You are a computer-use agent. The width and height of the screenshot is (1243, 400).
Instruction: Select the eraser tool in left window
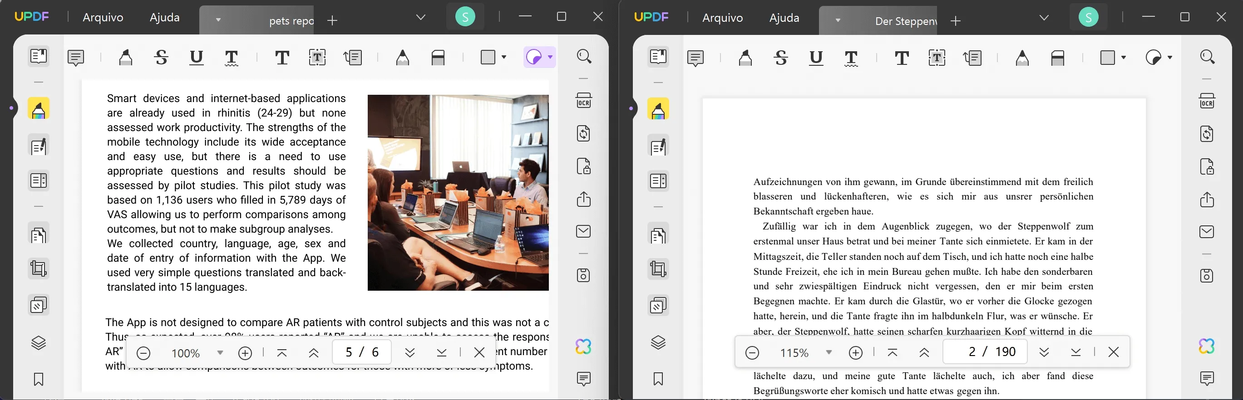(438, 58)
